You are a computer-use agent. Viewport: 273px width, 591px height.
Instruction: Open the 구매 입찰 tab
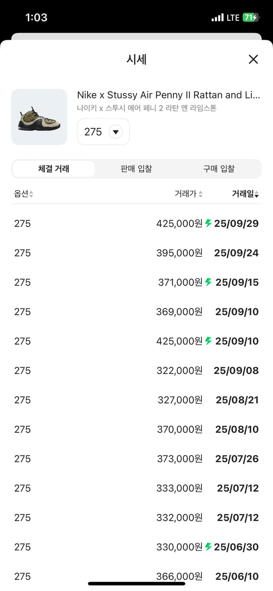[x=219, y=169]
